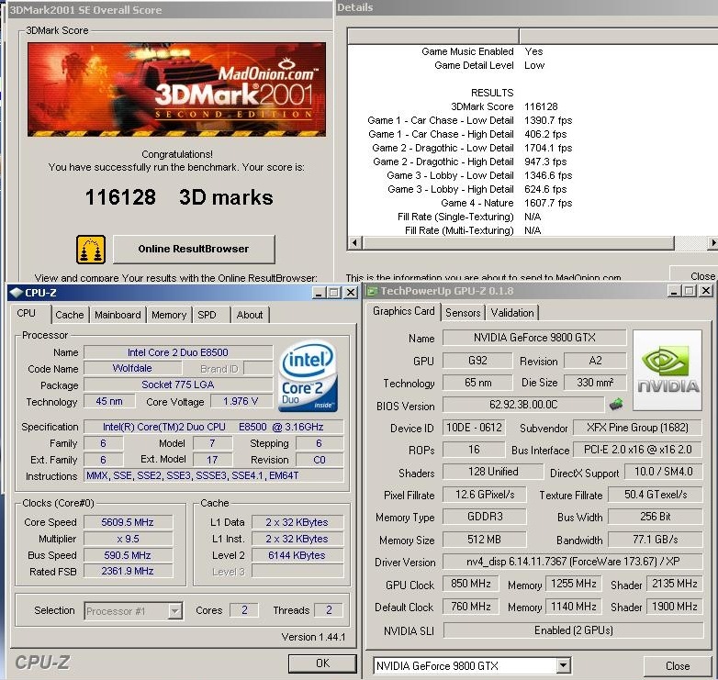Click the Game 2 - Dragothic - Low Detail row

472,148
